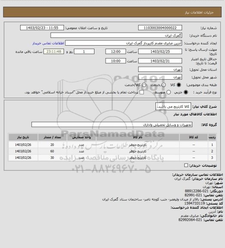Click the announcement date field 1403/02/23 - 11:55

42,28
